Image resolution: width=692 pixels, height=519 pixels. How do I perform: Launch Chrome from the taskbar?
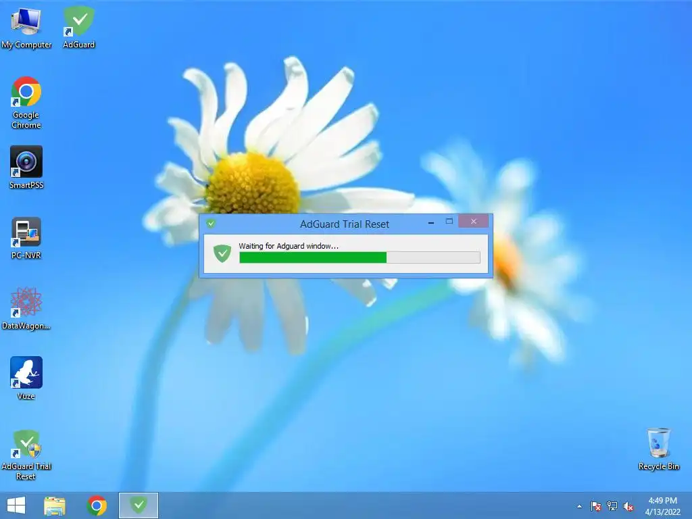97,505
